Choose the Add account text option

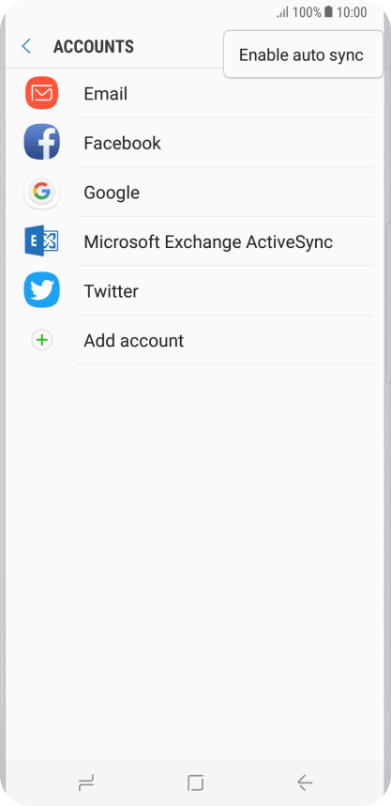point(133,340)
